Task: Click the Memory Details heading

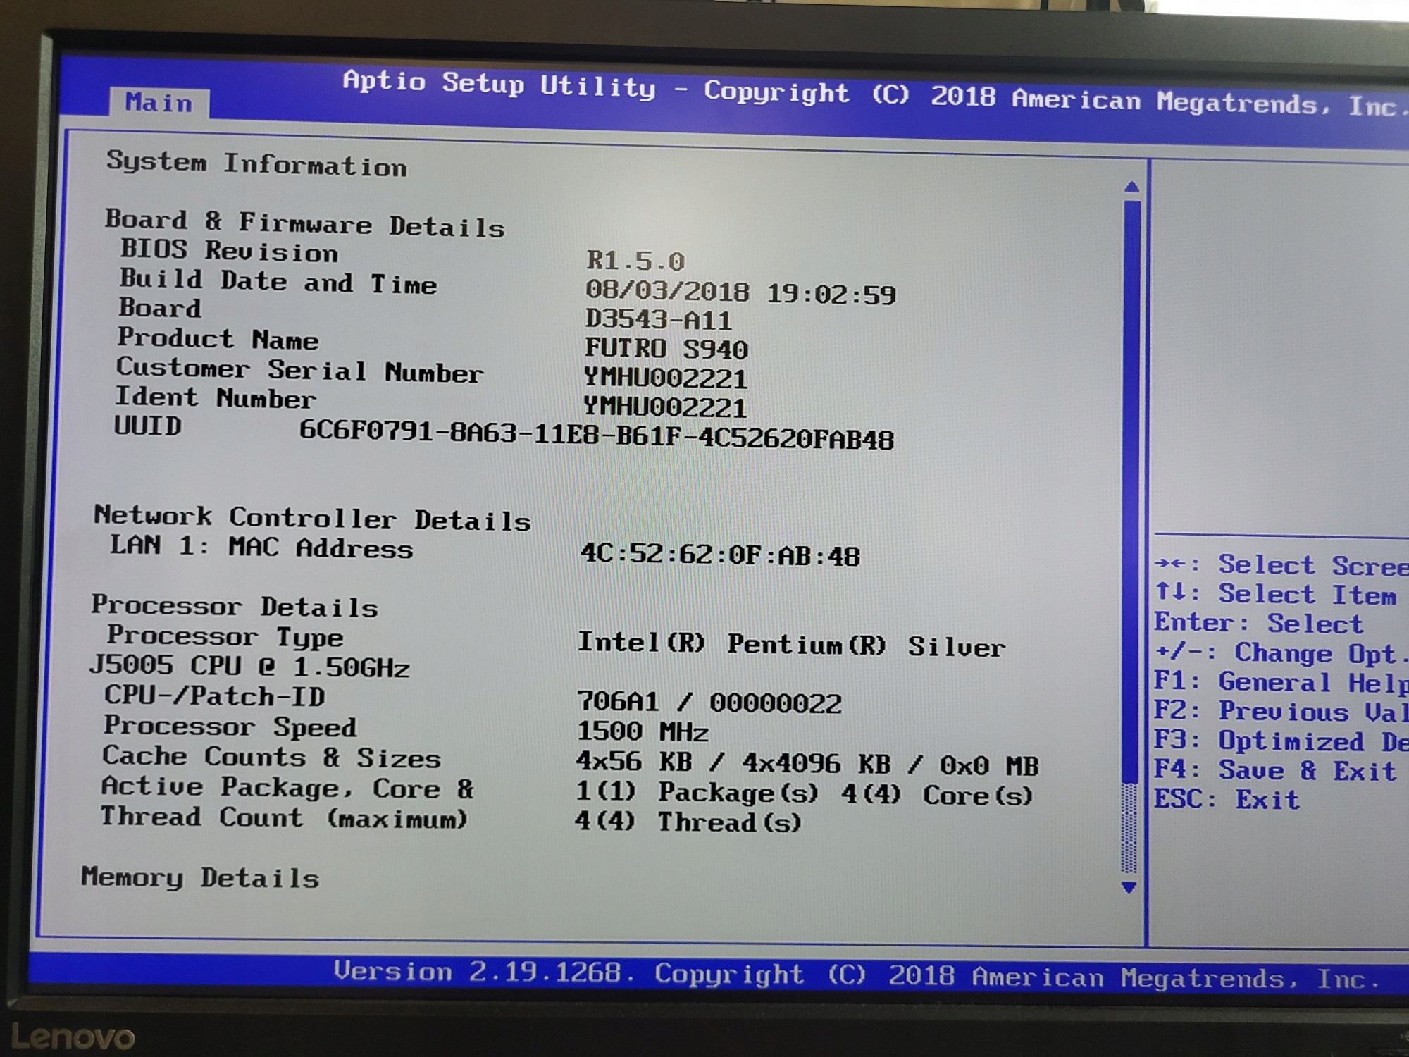Action: pos(200,878)
